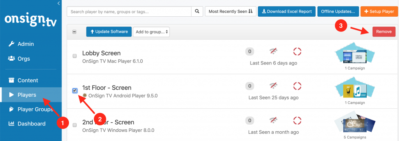Collapse the sidebar with the chevron icon
This screenshot has width=399, height=141.
pyautogui.click(x=58, y=3)
